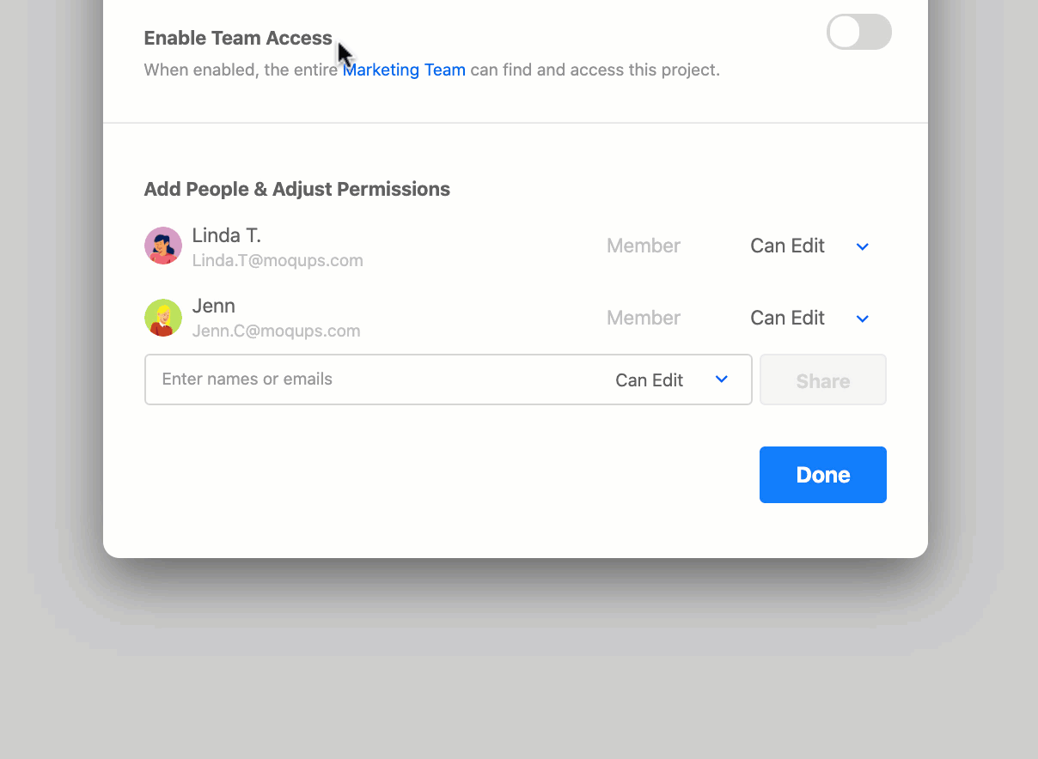Screen dimensions: 1038x759
Task: Open the Marketing Team link
Action: (404, 70)
